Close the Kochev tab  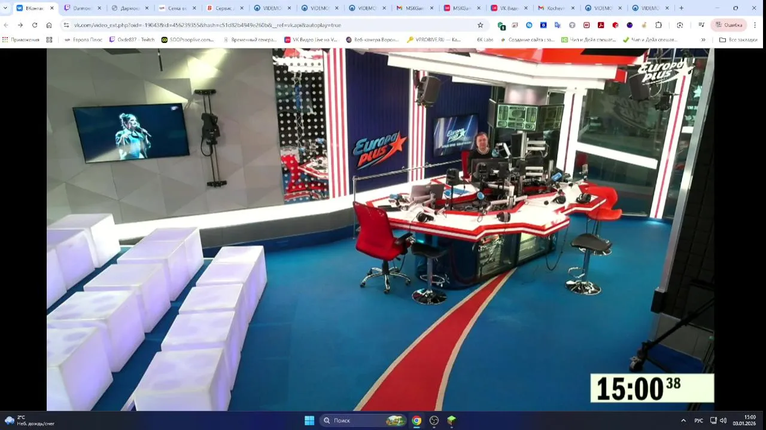coord(573,8)
